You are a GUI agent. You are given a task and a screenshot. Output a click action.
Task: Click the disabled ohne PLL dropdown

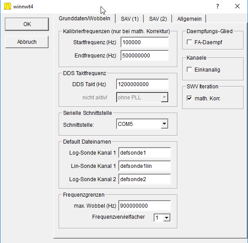(x=142, y=97)
